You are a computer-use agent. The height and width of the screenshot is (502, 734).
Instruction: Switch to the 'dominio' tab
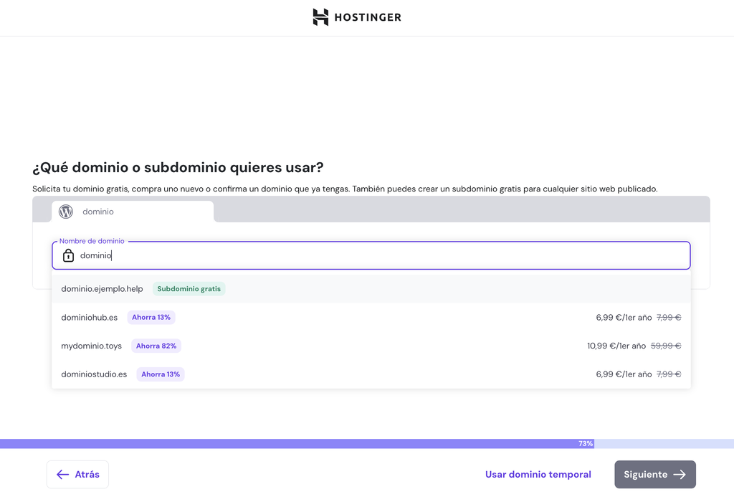(x=97, y=212)
